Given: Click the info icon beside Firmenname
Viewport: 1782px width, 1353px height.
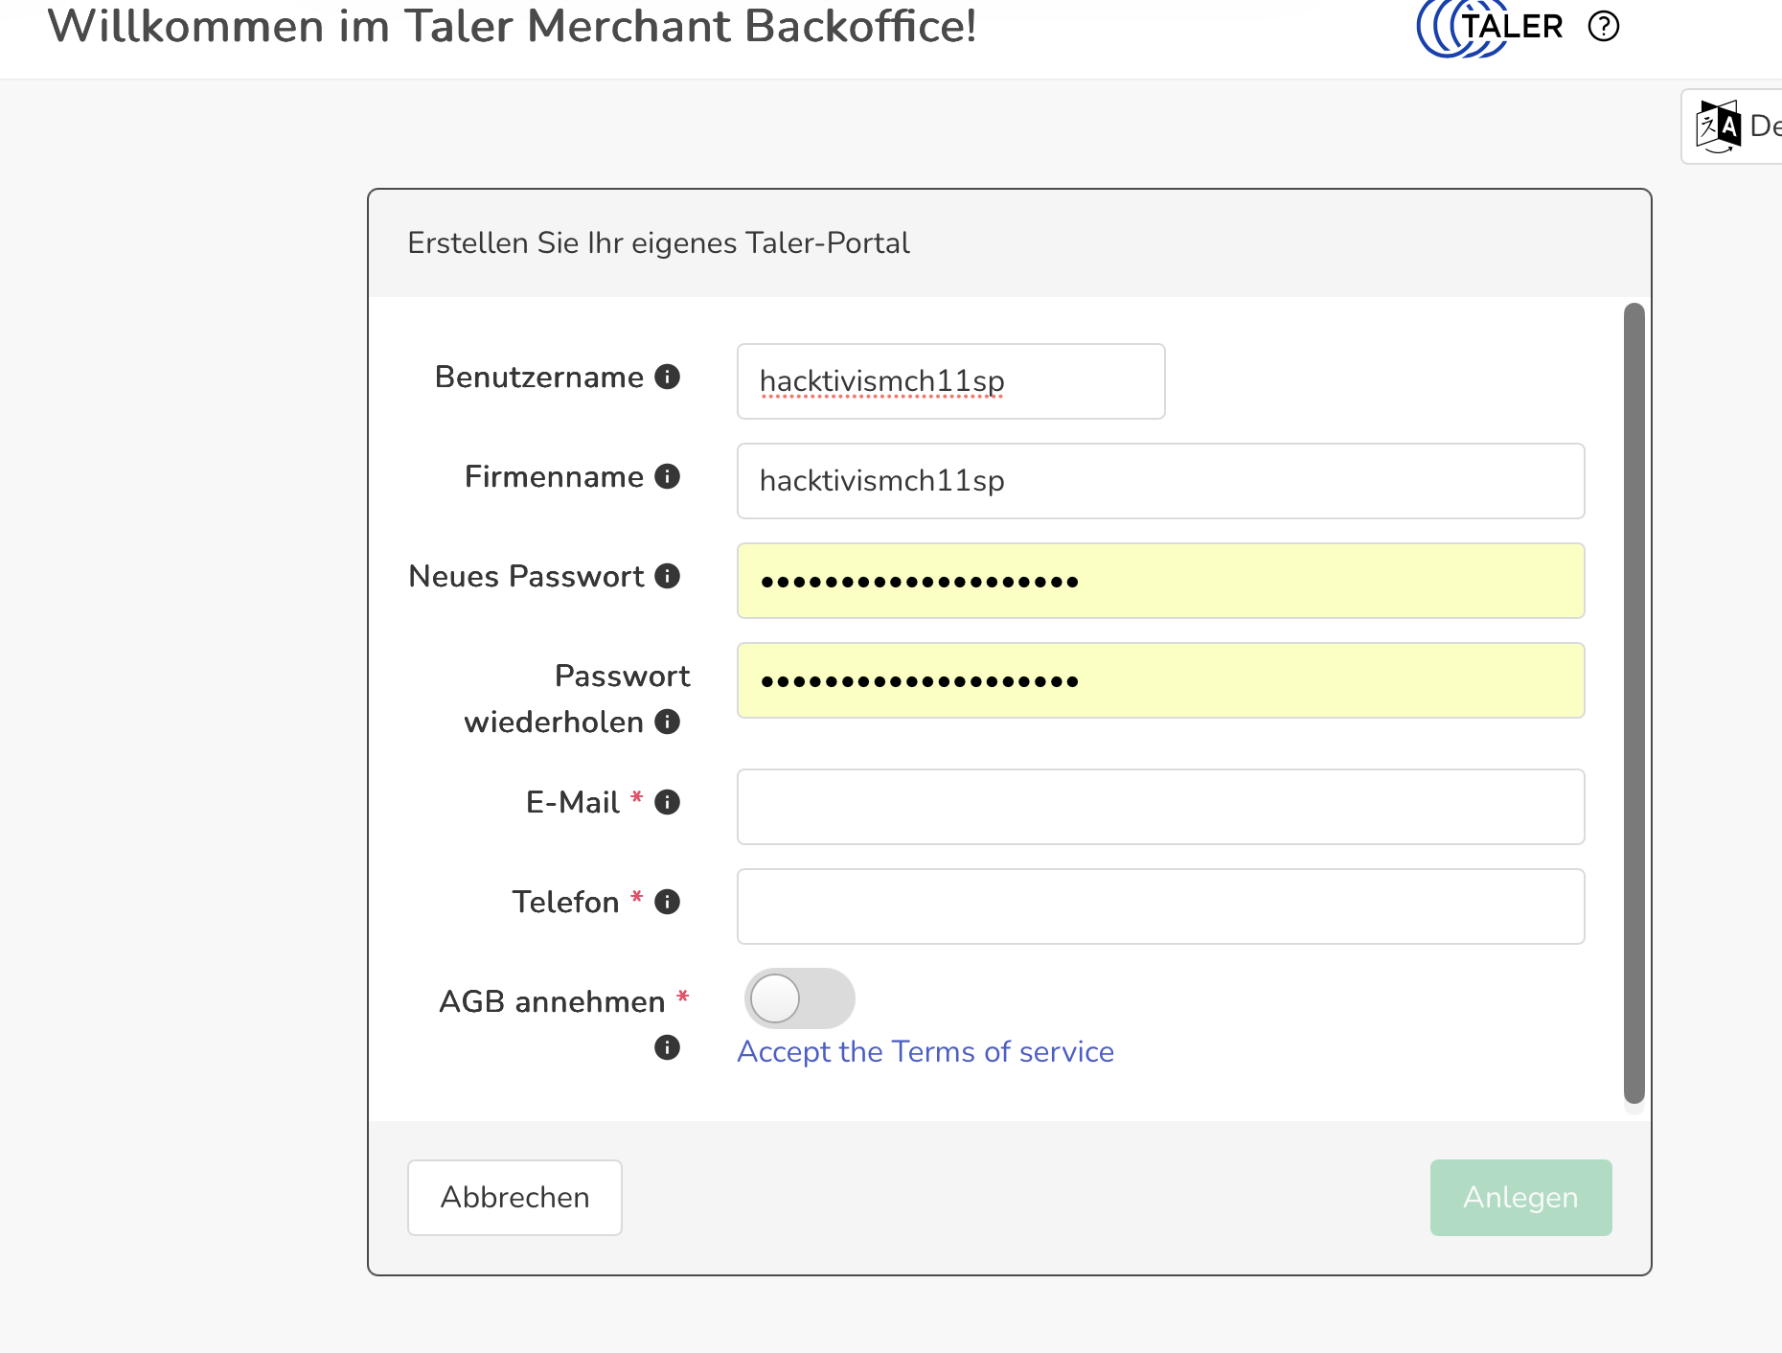Looking at the screenshot, I should pos(667,476).
